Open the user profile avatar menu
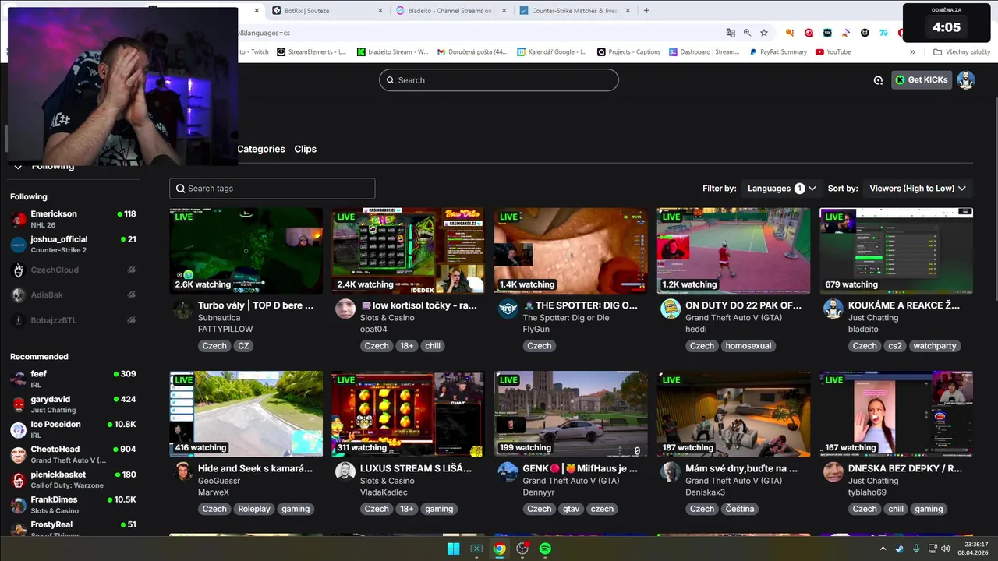This screenshot has width=998, height=561. (965, 80)
